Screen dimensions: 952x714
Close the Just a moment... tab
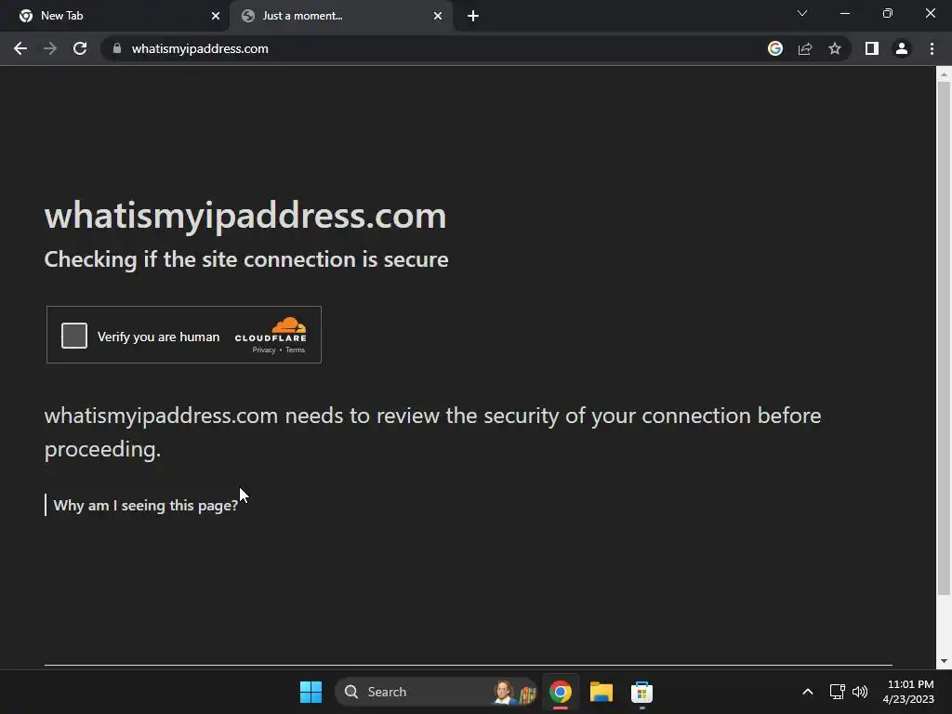[438, 16]
